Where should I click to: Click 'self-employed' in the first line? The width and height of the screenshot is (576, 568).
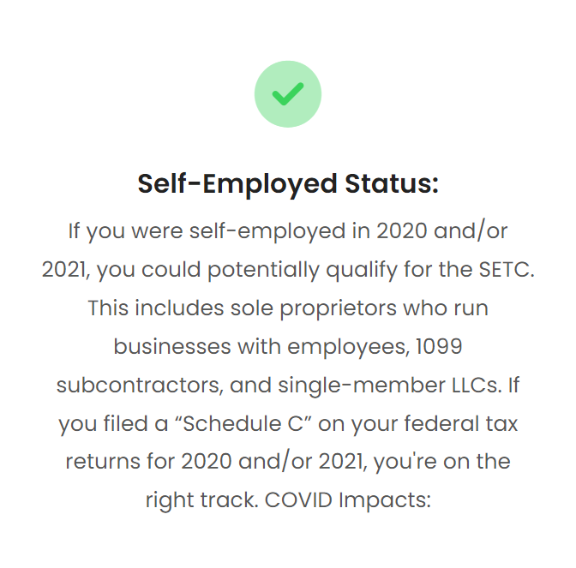coord(267,231)
